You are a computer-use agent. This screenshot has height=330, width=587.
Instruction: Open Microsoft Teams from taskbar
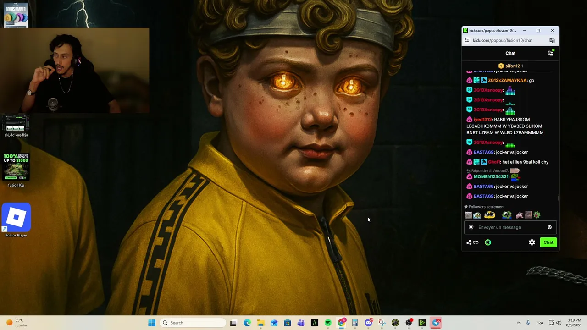[x=301, y=323]
